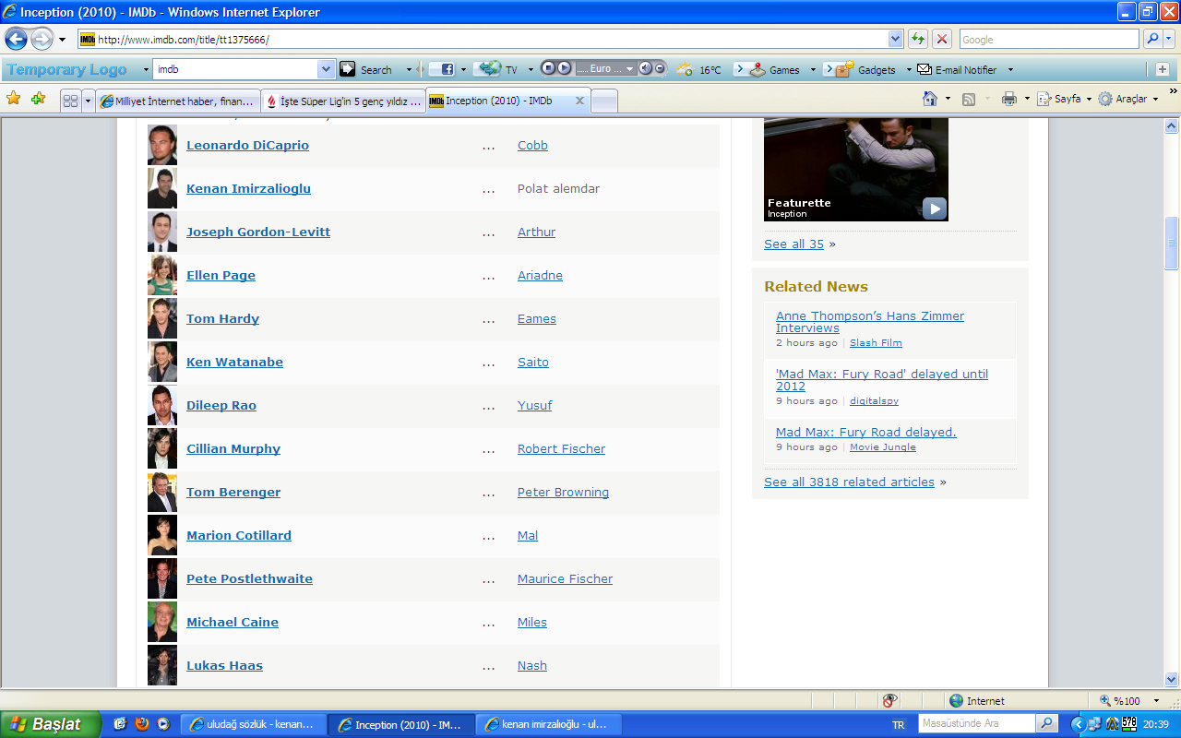Open the Araçlar tools menu

[x=1127, y=99]
